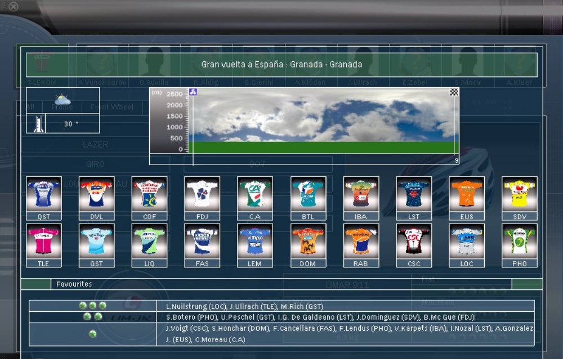
Task: Click the FDJ white jersey icon
Action: click(x=202, y=194)
